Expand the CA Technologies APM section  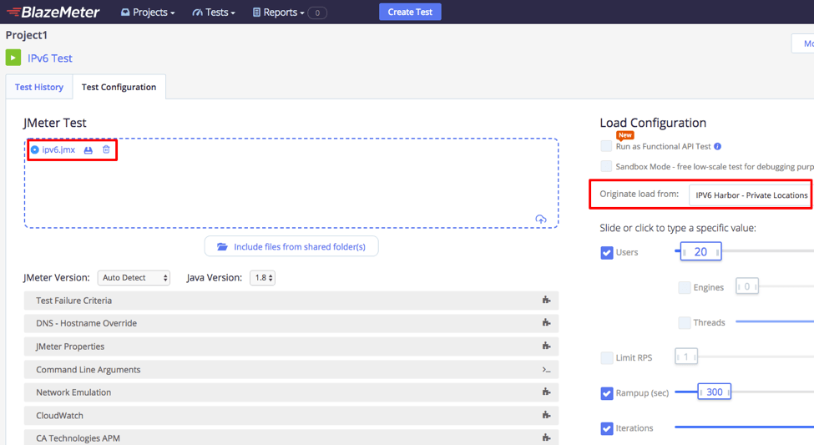tap(291, 437)
